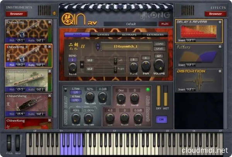This screenshot has height=157, width=232.
Task: Click the Default multi name field
Action: (131, 24)
